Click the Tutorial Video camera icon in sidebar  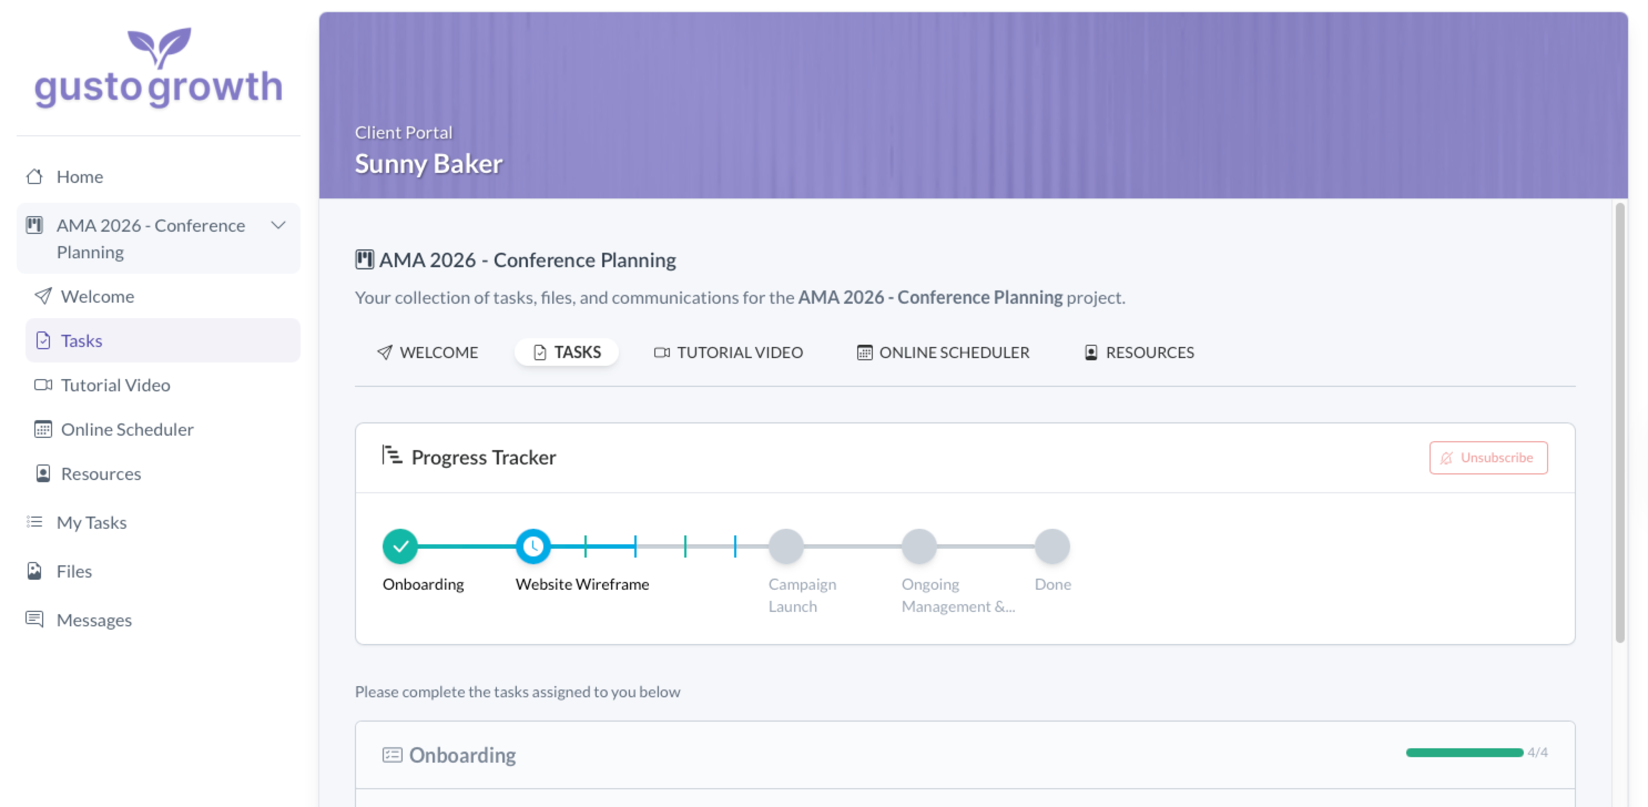click(x=43, y=385)
